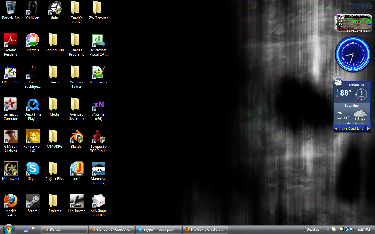Select the ZW Textures folder

pyautogui.click(x=98, y=10)
